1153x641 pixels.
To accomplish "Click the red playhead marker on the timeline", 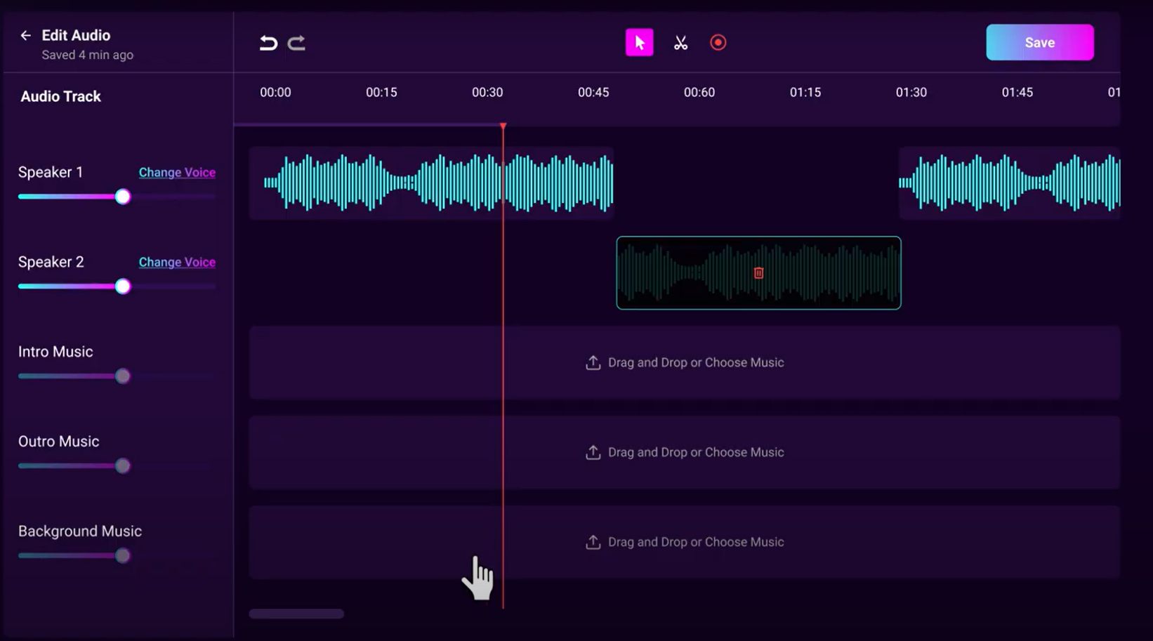I will coord(503,126).
